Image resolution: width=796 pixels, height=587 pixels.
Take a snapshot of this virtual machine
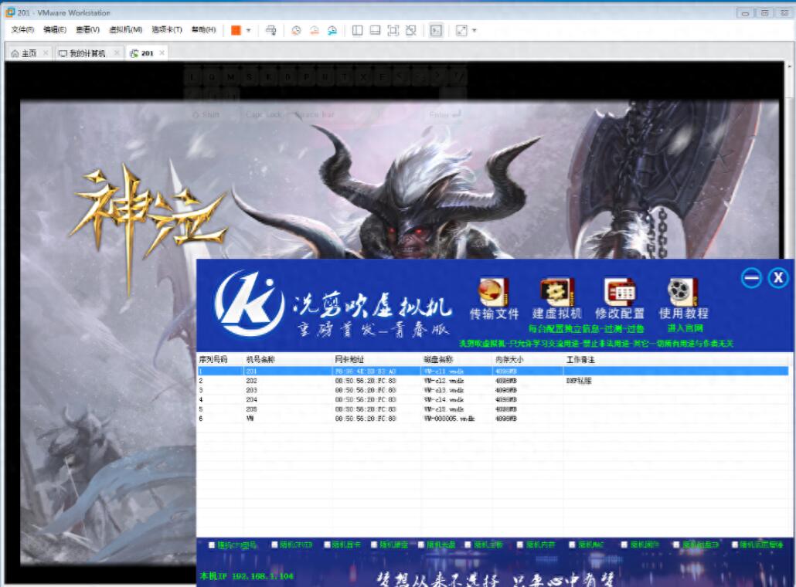(x=296, y=30)
